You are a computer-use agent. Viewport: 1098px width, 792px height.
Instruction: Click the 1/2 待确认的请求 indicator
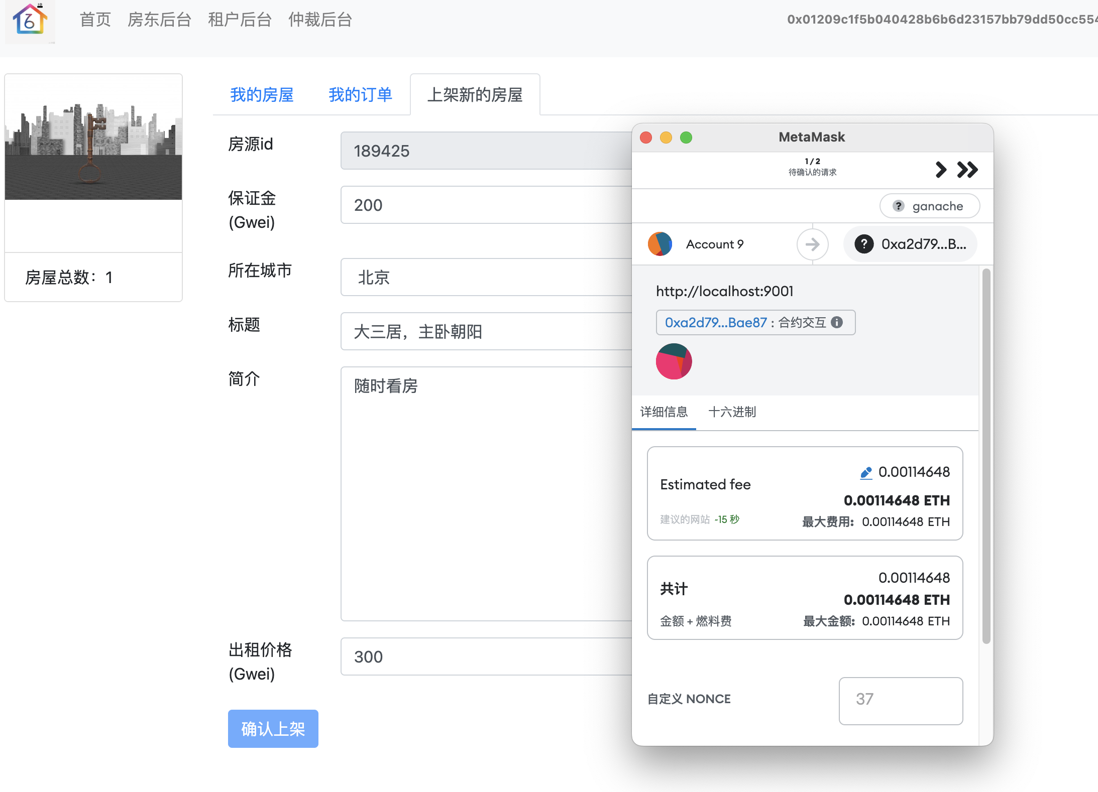click(812, 167)
